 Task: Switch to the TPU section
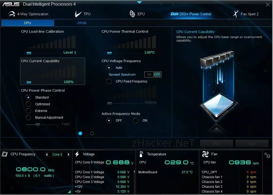(83, 14)
